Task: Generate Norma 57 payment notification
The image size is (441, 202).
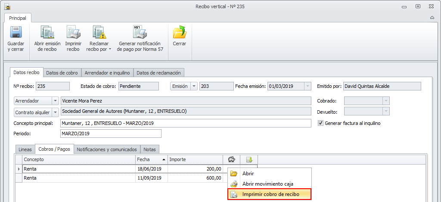Action: (x=140, y=38)
